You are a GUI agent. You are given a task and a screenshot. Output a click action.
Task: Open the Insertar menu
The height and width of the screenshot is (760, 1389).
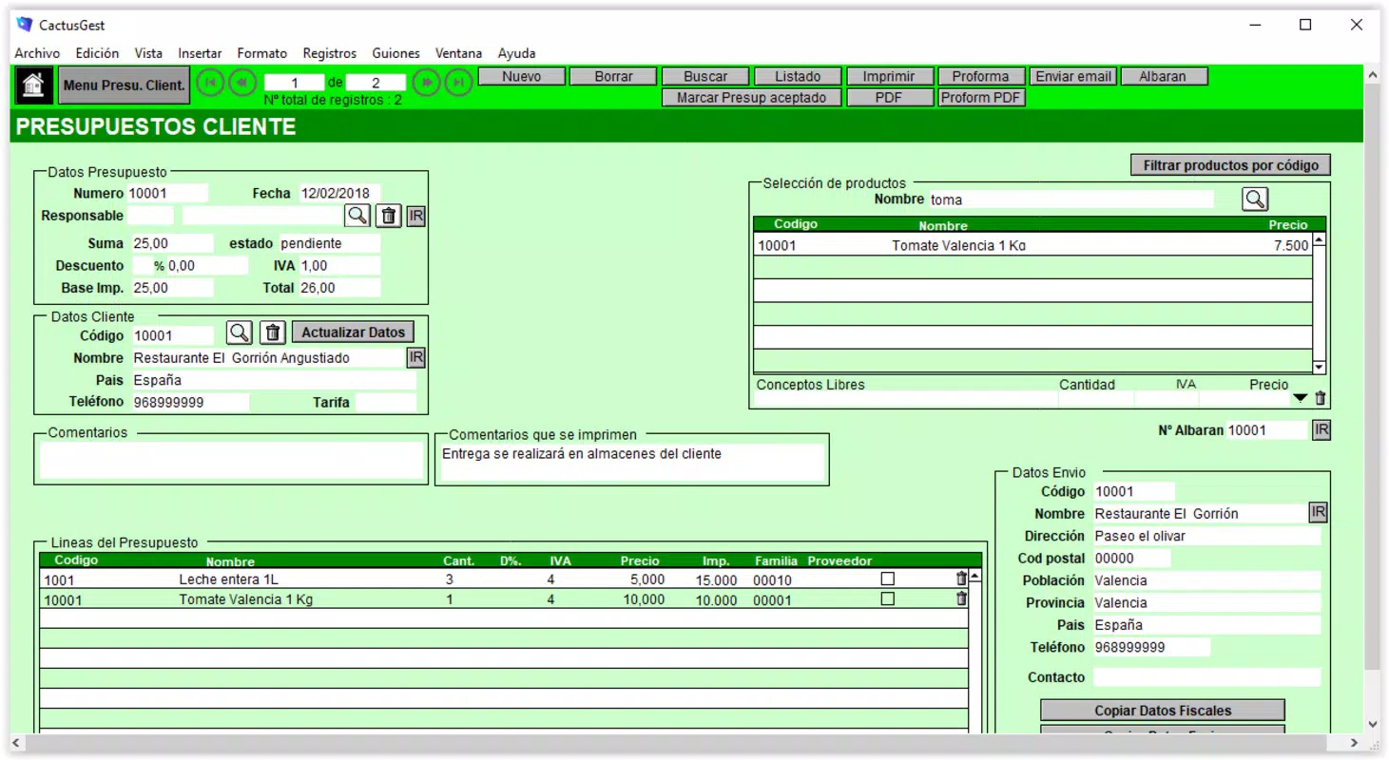point(200,53)
